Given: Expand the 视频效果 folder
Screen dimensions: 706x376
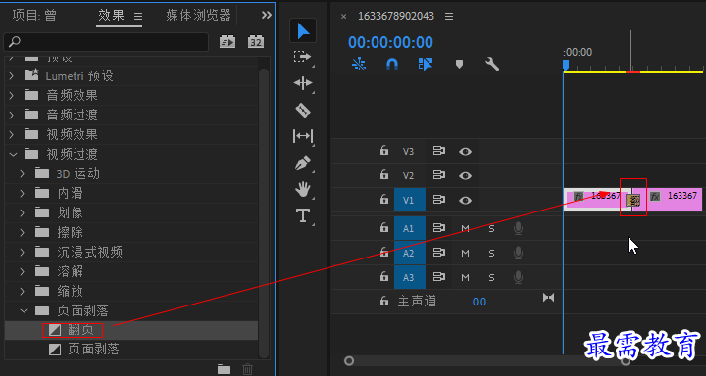Looking at the screenshot, I should [11, 134].
